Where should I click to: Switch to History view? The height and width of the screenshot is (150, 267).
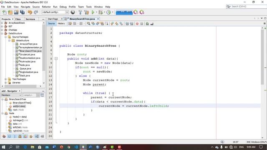click(61, 23)
